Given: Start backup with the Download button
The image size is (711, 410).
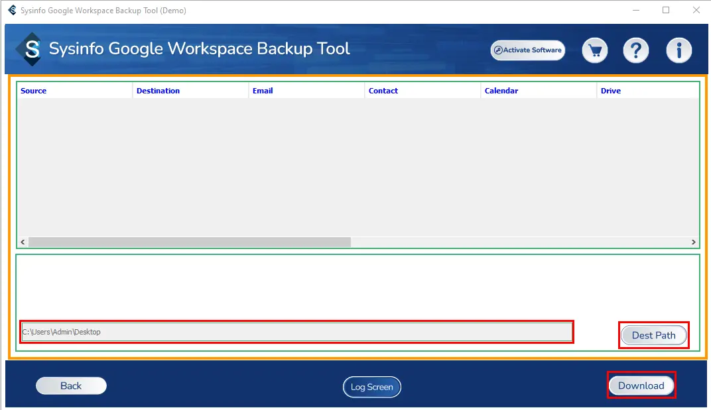Looking at the screenshot, I should (x=641, y=385).
